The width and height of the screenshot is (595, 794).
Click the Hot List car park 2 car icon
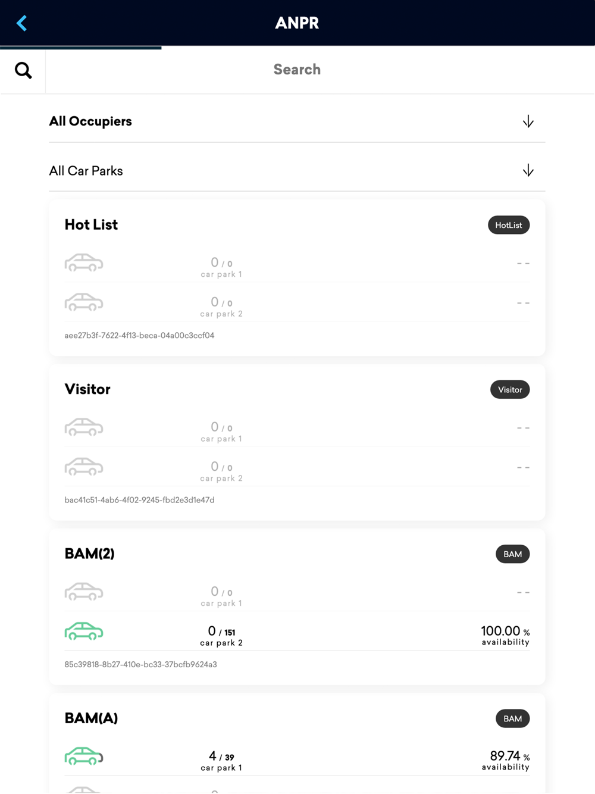coord(84,302)
